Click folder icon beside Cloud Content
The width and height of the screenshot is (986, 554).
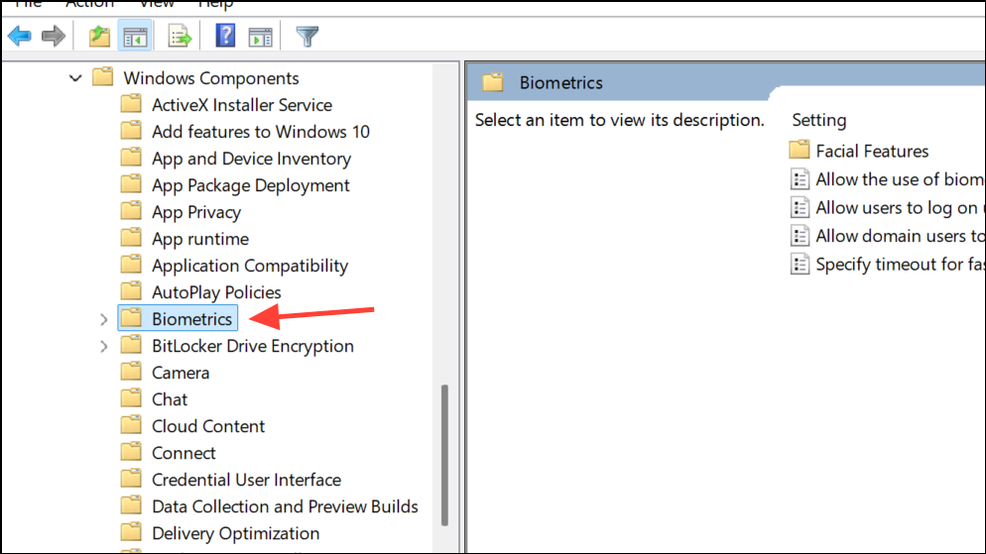point(131,425)
